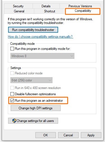Click the chevron of 8-bit color dropdown
The image size is (105, 142).
click(x=50, y=80)
